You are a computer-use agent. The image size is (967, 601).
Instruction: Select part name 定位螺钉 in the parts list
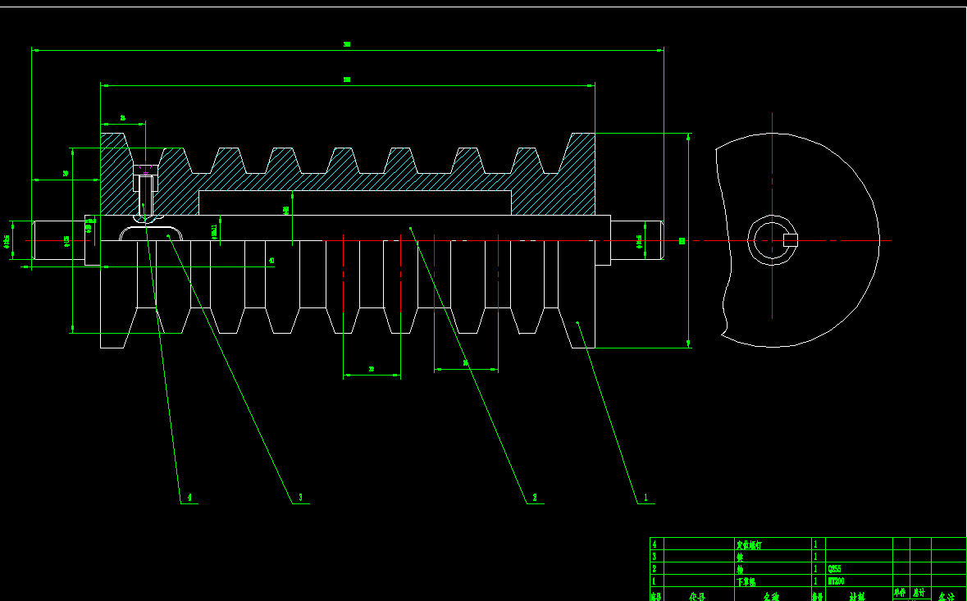749,545
